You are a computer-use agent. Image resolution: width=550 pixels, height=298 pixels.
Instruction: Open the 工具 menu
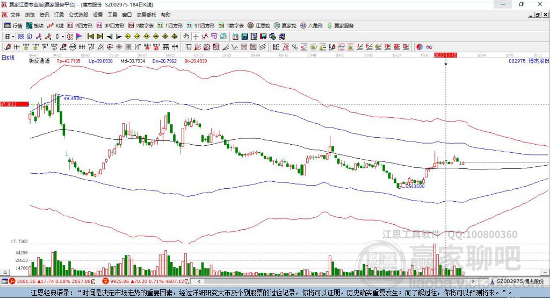coord(112,15)
